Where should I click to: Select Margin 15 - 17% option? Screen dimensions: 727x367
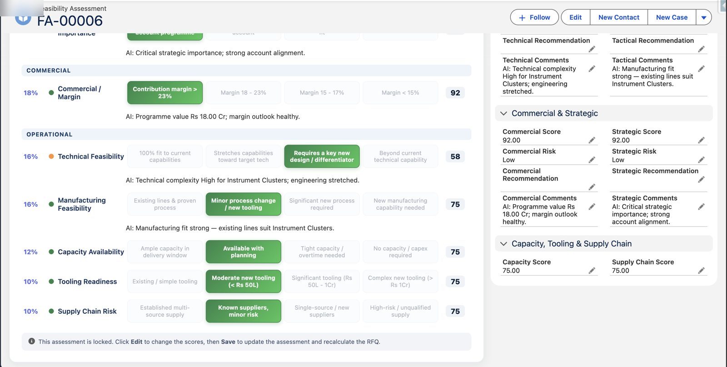pos(322,93)
